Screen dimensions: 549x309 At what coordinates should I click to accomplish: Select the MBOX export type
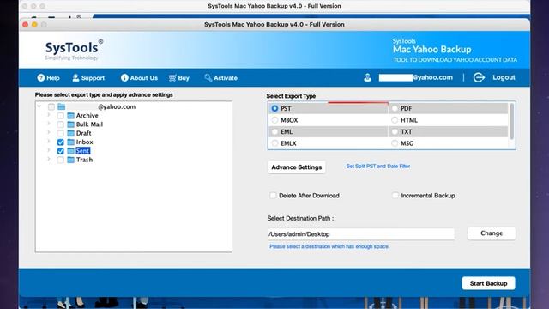pos(274,120)
